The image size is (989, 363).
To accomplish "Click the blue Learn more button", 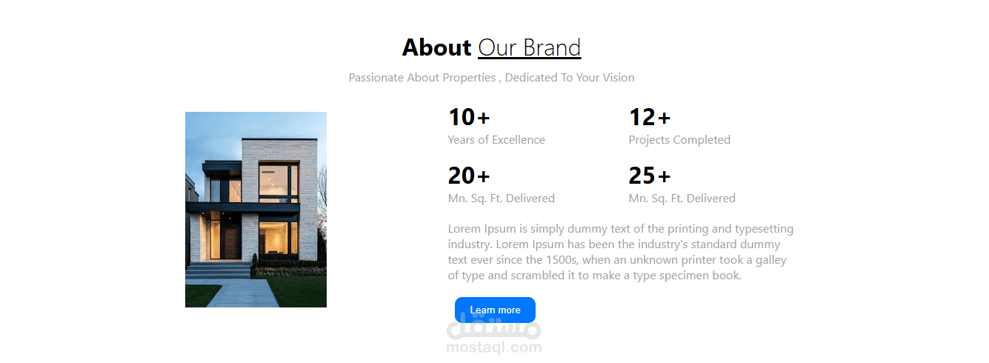I will click(495, 310).
